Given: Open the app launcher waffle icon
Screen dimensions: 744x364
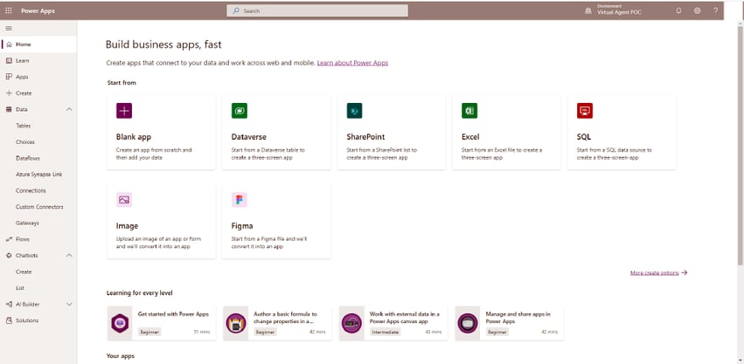Looking at the screenshot, I should [x=9, y=10].
